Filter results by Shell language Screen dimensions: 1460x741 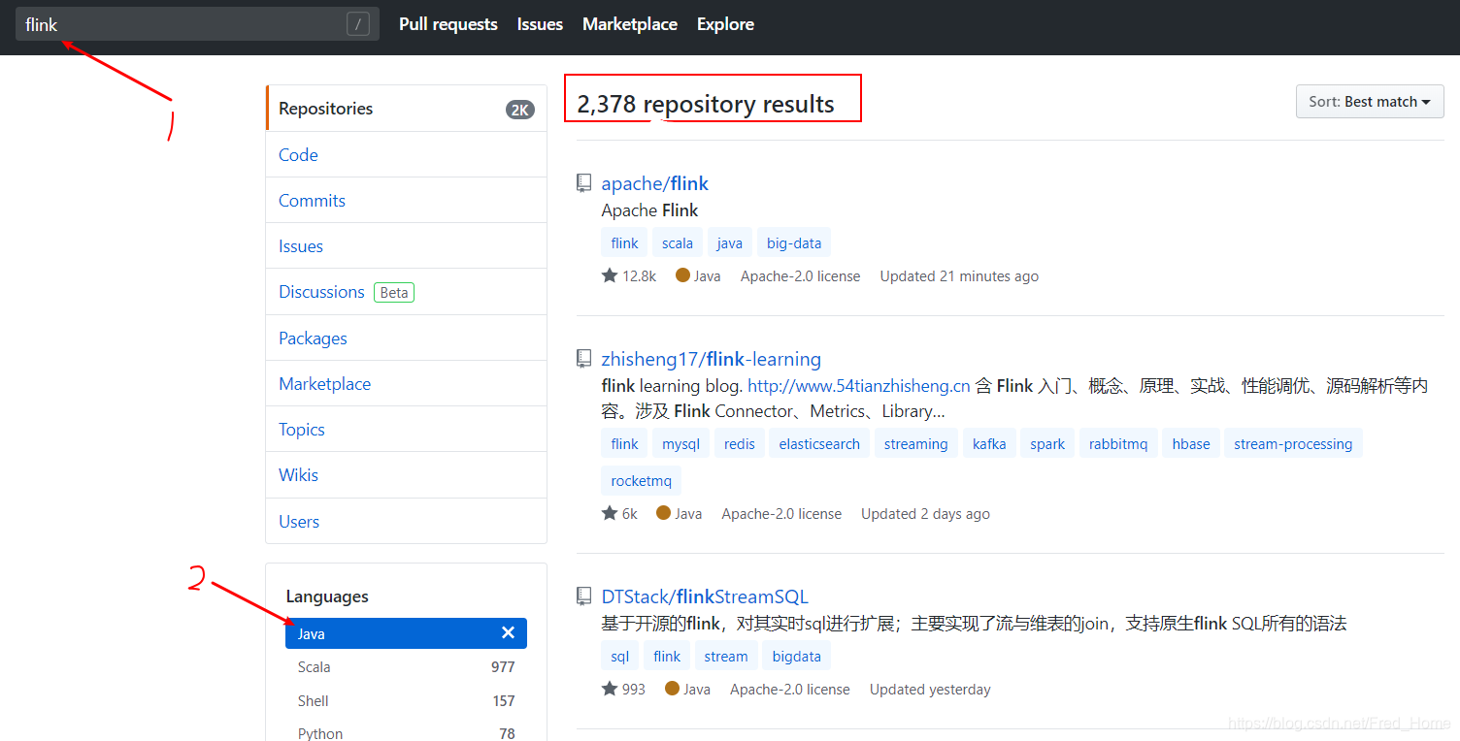click(406, 700)
